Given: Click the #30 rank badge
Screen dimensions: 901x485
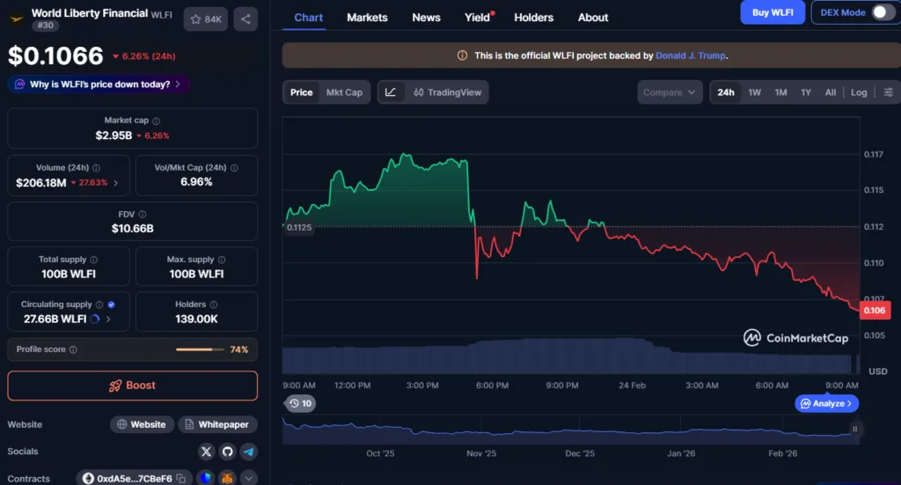Looking at the screenshot, I should point(46,26).
